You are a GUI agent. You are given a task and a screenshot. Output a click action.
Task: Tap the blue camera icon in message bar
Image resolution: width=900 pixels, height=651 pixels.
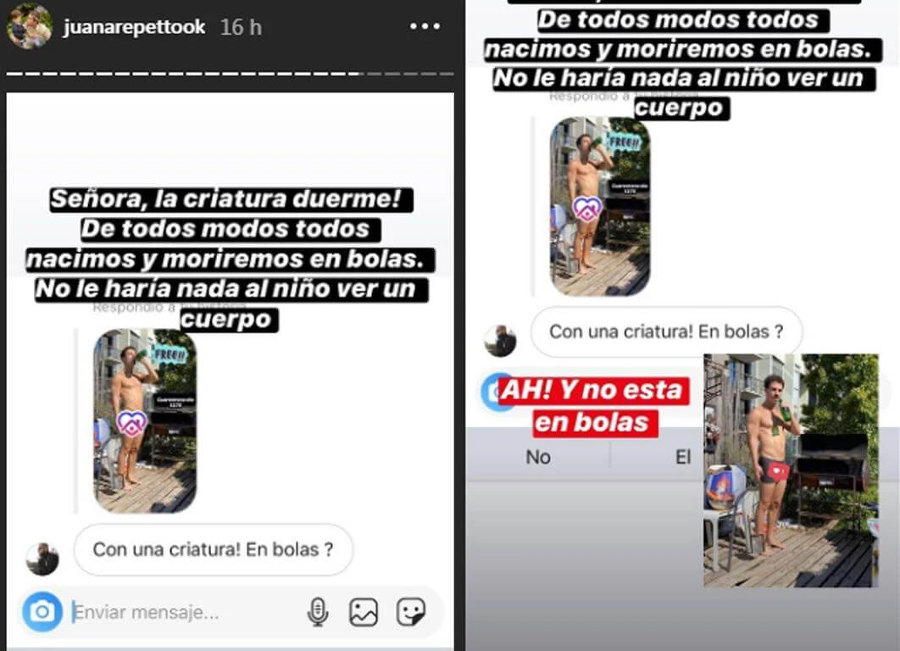pos(42,612)
